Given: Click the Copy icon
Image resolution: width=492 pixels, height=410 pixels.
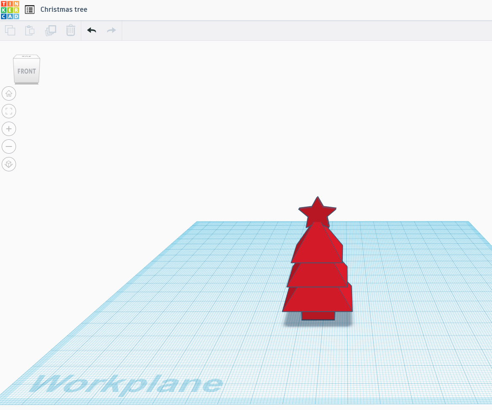Looking at the screenshot, I should [x=10, y=30].
